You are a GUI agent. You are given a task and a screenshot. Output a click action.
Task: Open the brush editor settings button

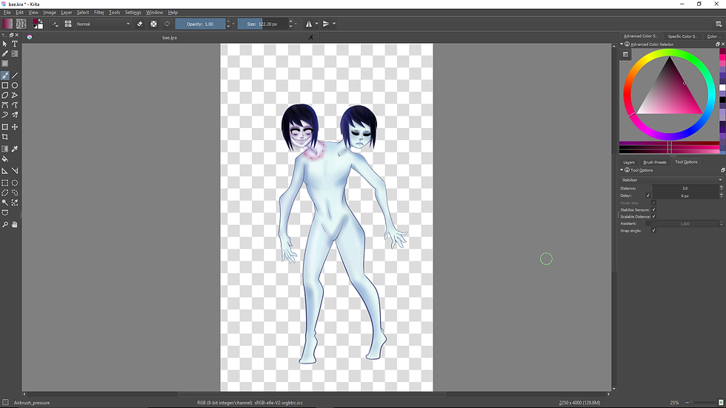pyautogui.click(x=55, y=24)
